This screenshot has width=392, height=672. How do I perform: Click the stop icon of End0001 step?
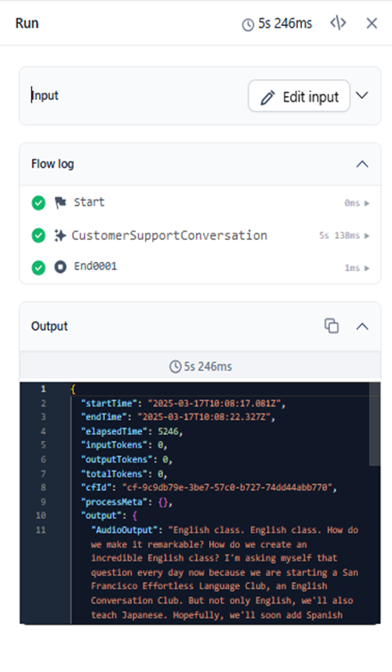61,267
